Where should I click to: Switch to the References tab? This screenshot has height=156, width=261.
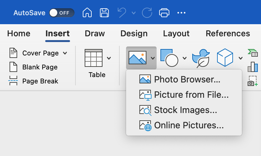[228, 33]
